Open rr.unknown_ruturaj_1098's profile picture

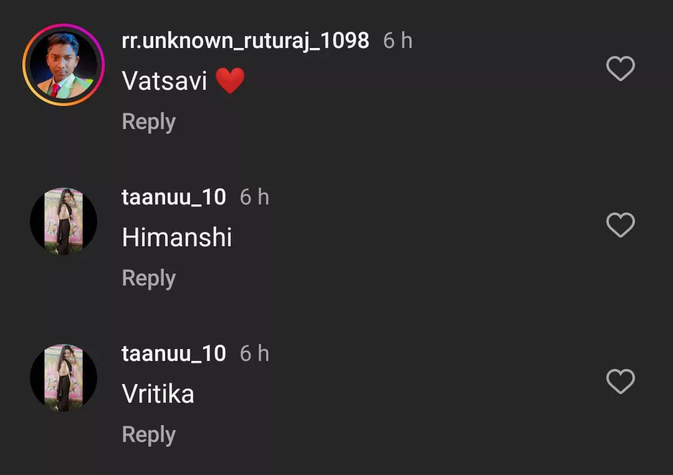pos(64,65)
